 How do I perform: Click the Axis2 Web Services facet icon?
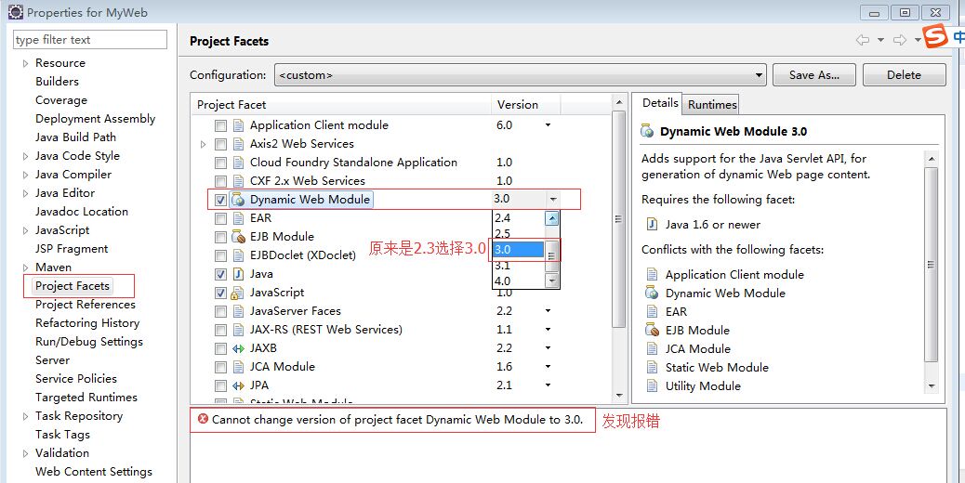(x=238, y=144)
